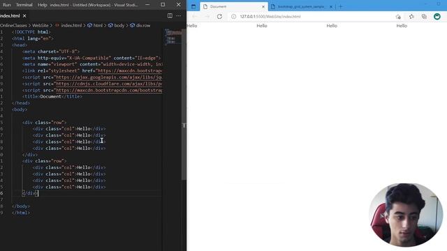
Task: Open the Run menu in VS Code
Action: 7,5
